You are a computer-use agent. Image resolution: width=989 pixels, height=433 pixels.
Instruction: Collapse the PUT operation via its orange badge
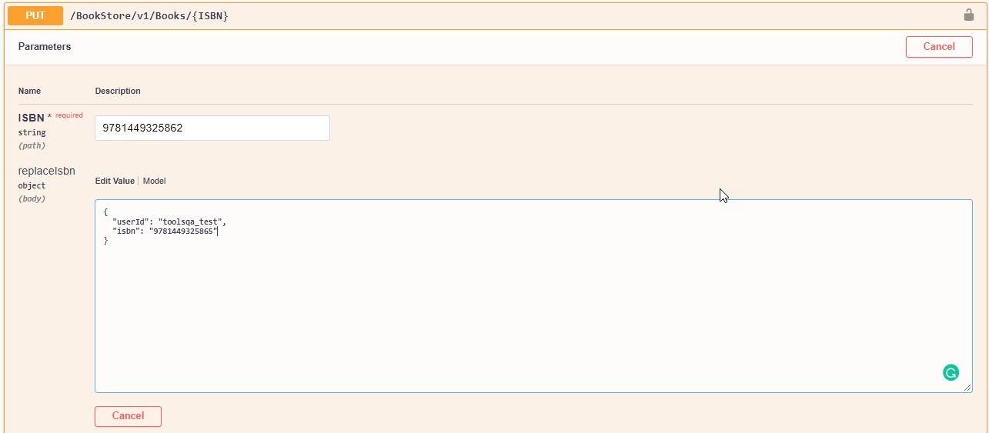(x=35, y=15)
